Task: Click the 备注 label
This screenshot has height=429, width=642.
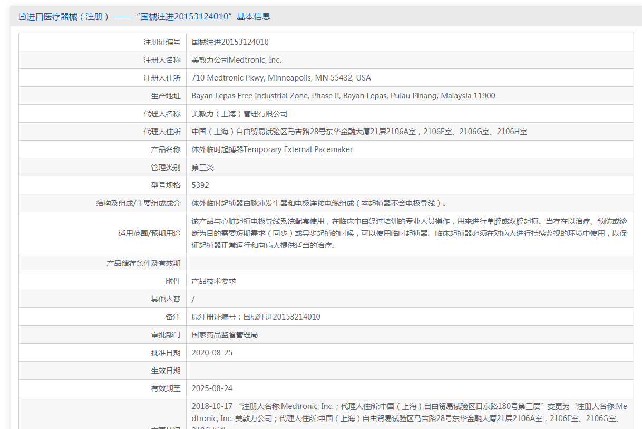Action: tap(173, 317)
